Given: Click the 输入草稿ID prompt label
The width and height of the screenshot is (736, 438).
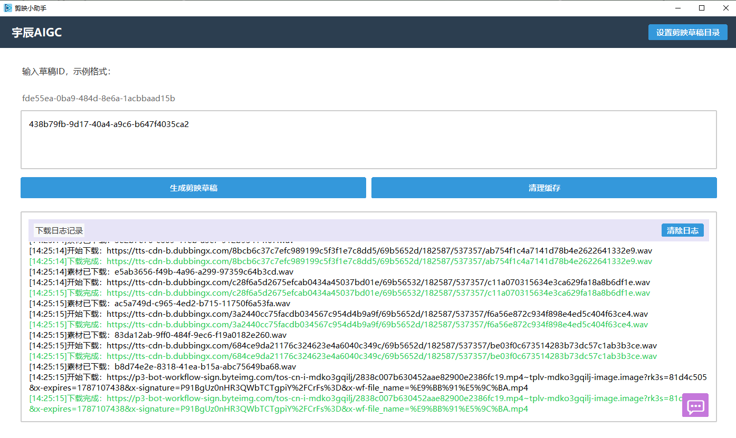Looking at the screenshot, I should (x=66, y=72).
